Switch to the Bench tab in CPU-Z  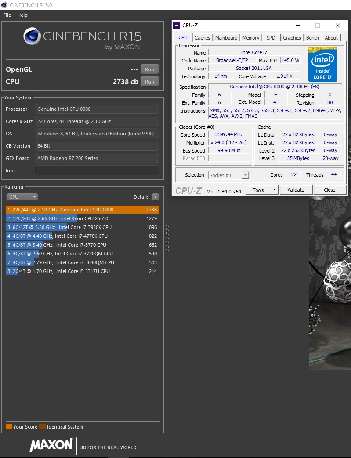pos(313,38)
